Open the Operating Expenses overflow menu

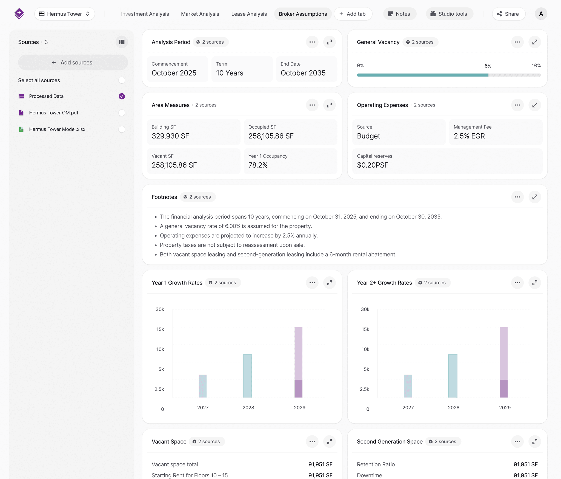point(517,105)
